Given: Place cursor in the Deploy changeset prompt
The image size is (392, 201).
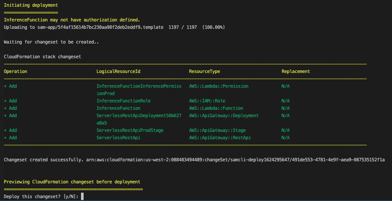Looking at the screenshot, I should [42, 196].
